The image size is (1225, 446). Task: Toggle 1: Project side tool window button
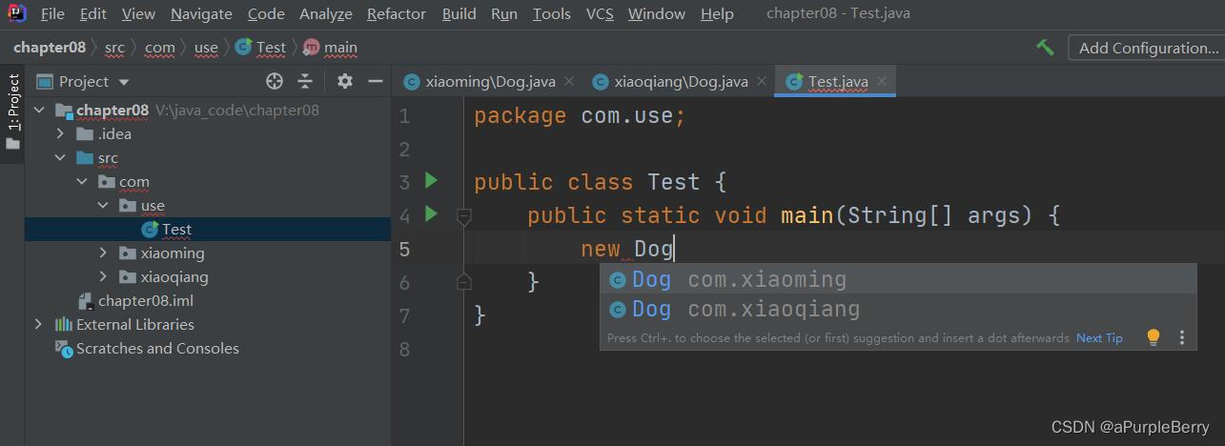pyautogui.click(x=12, y=112)
